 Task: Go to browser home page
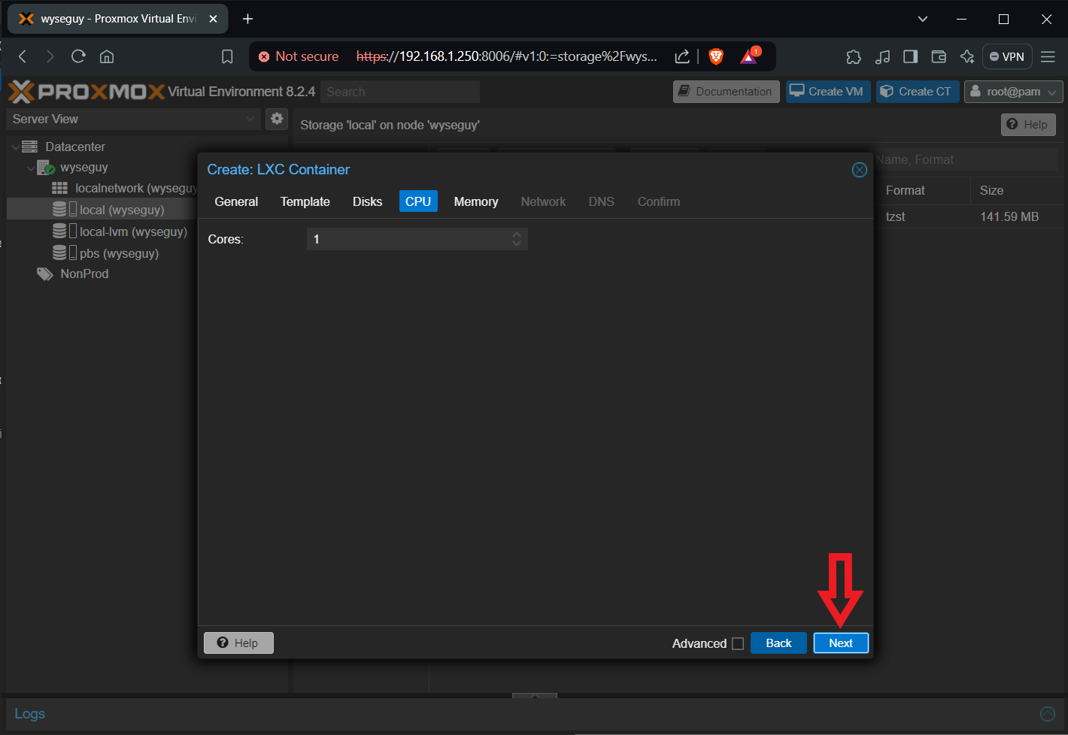click(x=107, y=56)
